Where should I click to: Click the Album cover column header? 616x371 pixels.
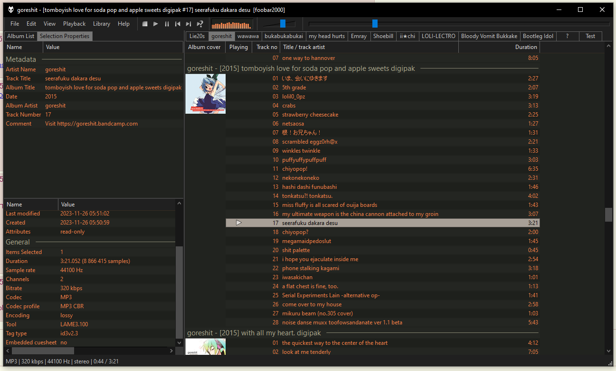[x=204, y=47]
